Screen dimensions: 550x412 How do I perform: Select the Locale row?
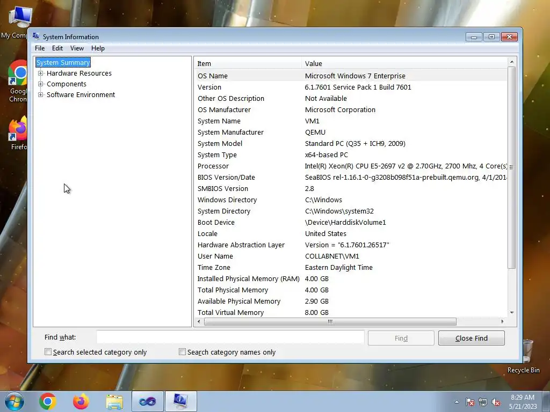[x=351, y=233]
